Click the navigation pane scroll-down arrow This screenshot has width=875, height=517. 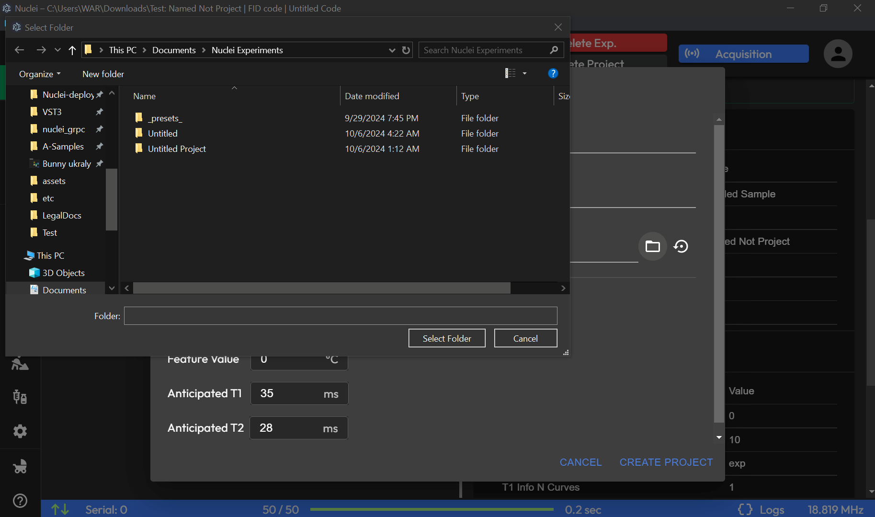tap(112, 288)
